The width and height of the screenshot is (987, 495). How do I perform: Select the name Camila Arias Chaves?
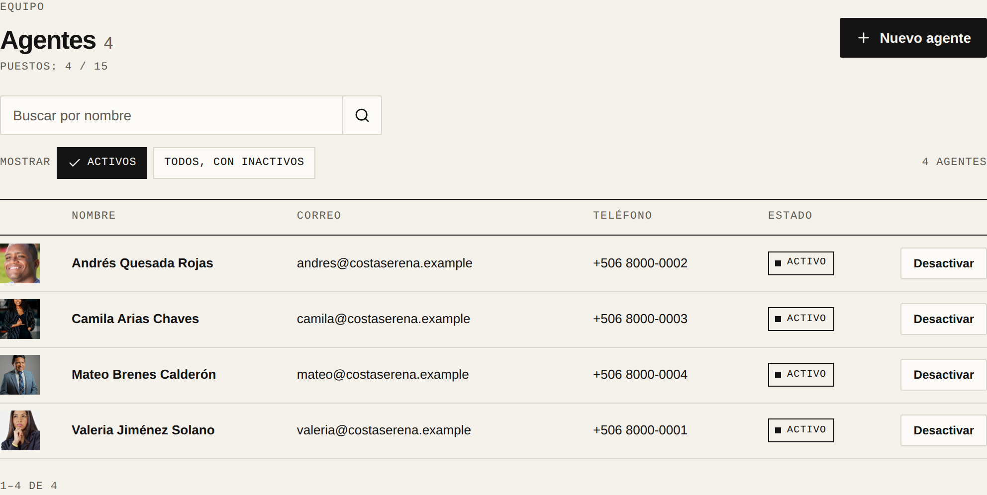click(x=135, y=319)
